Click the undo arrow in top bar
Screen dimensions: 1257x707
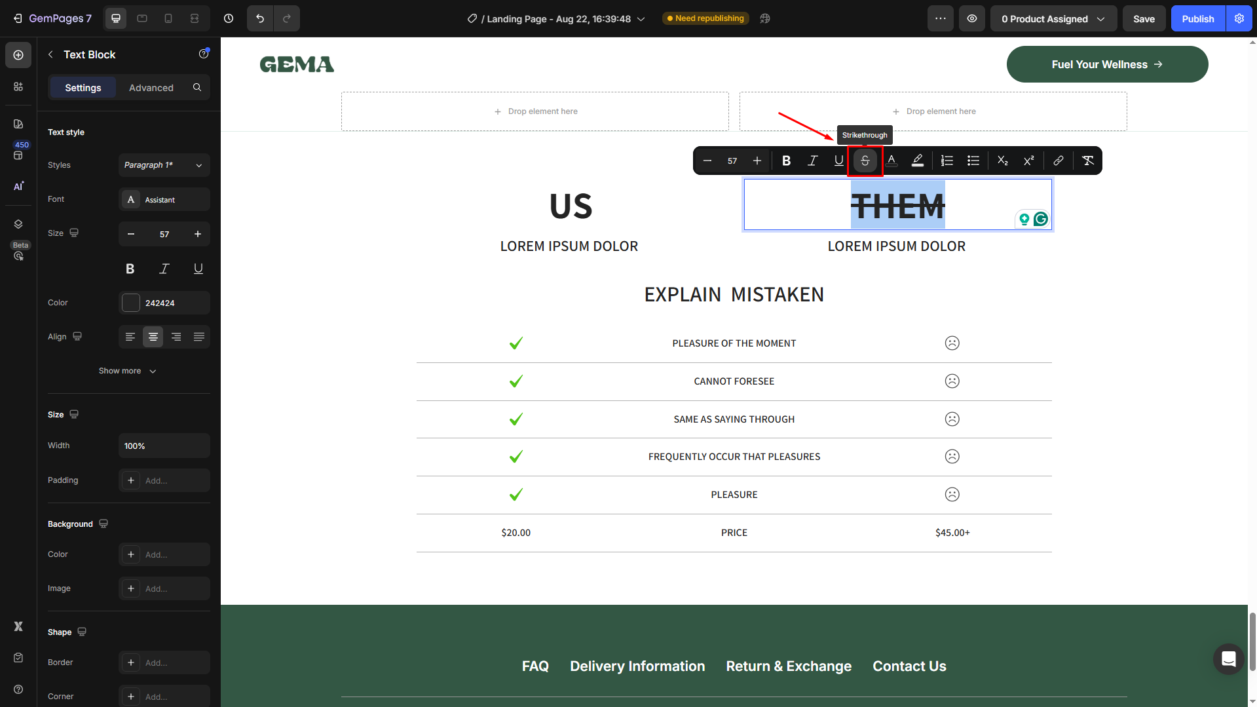(x=260, y=18)
